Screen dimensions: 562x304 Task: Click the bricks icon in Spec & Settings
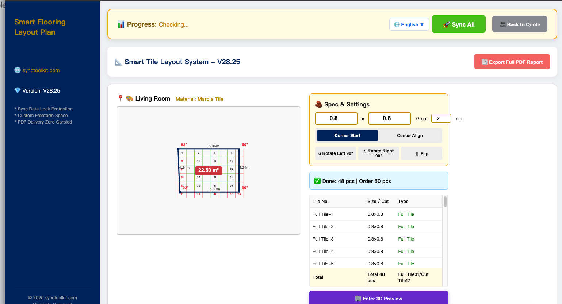tap(318, 104)
